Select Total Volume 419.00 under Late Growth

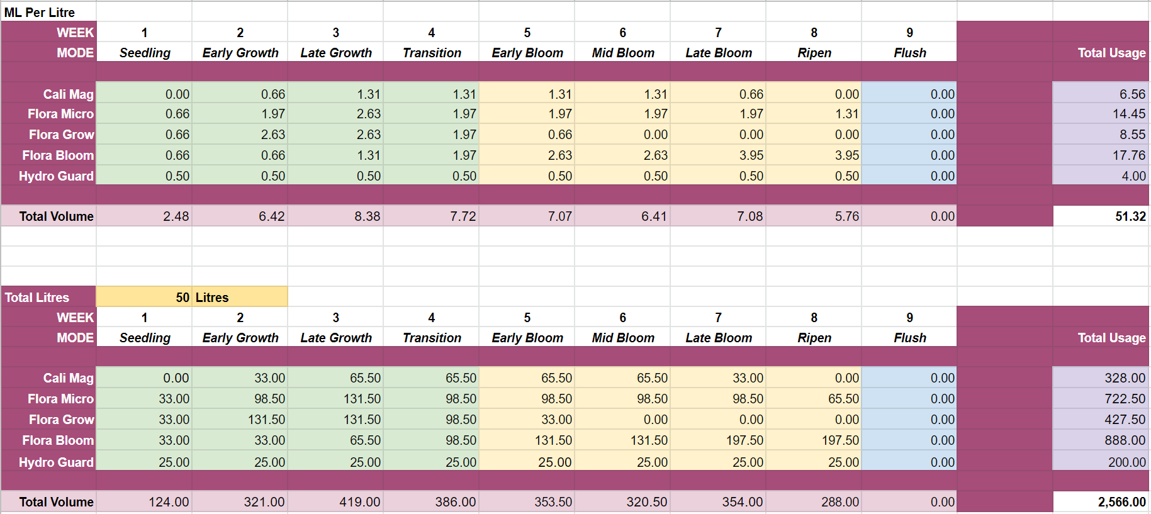click(x=336, y=501)
